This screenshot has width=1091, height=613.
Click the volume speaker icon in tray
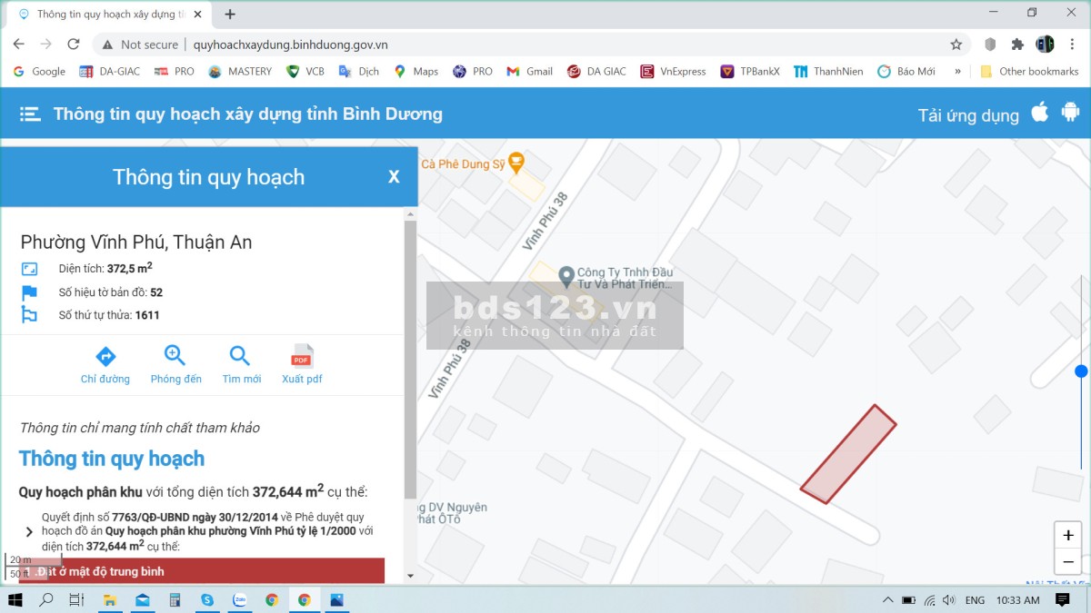949,600
